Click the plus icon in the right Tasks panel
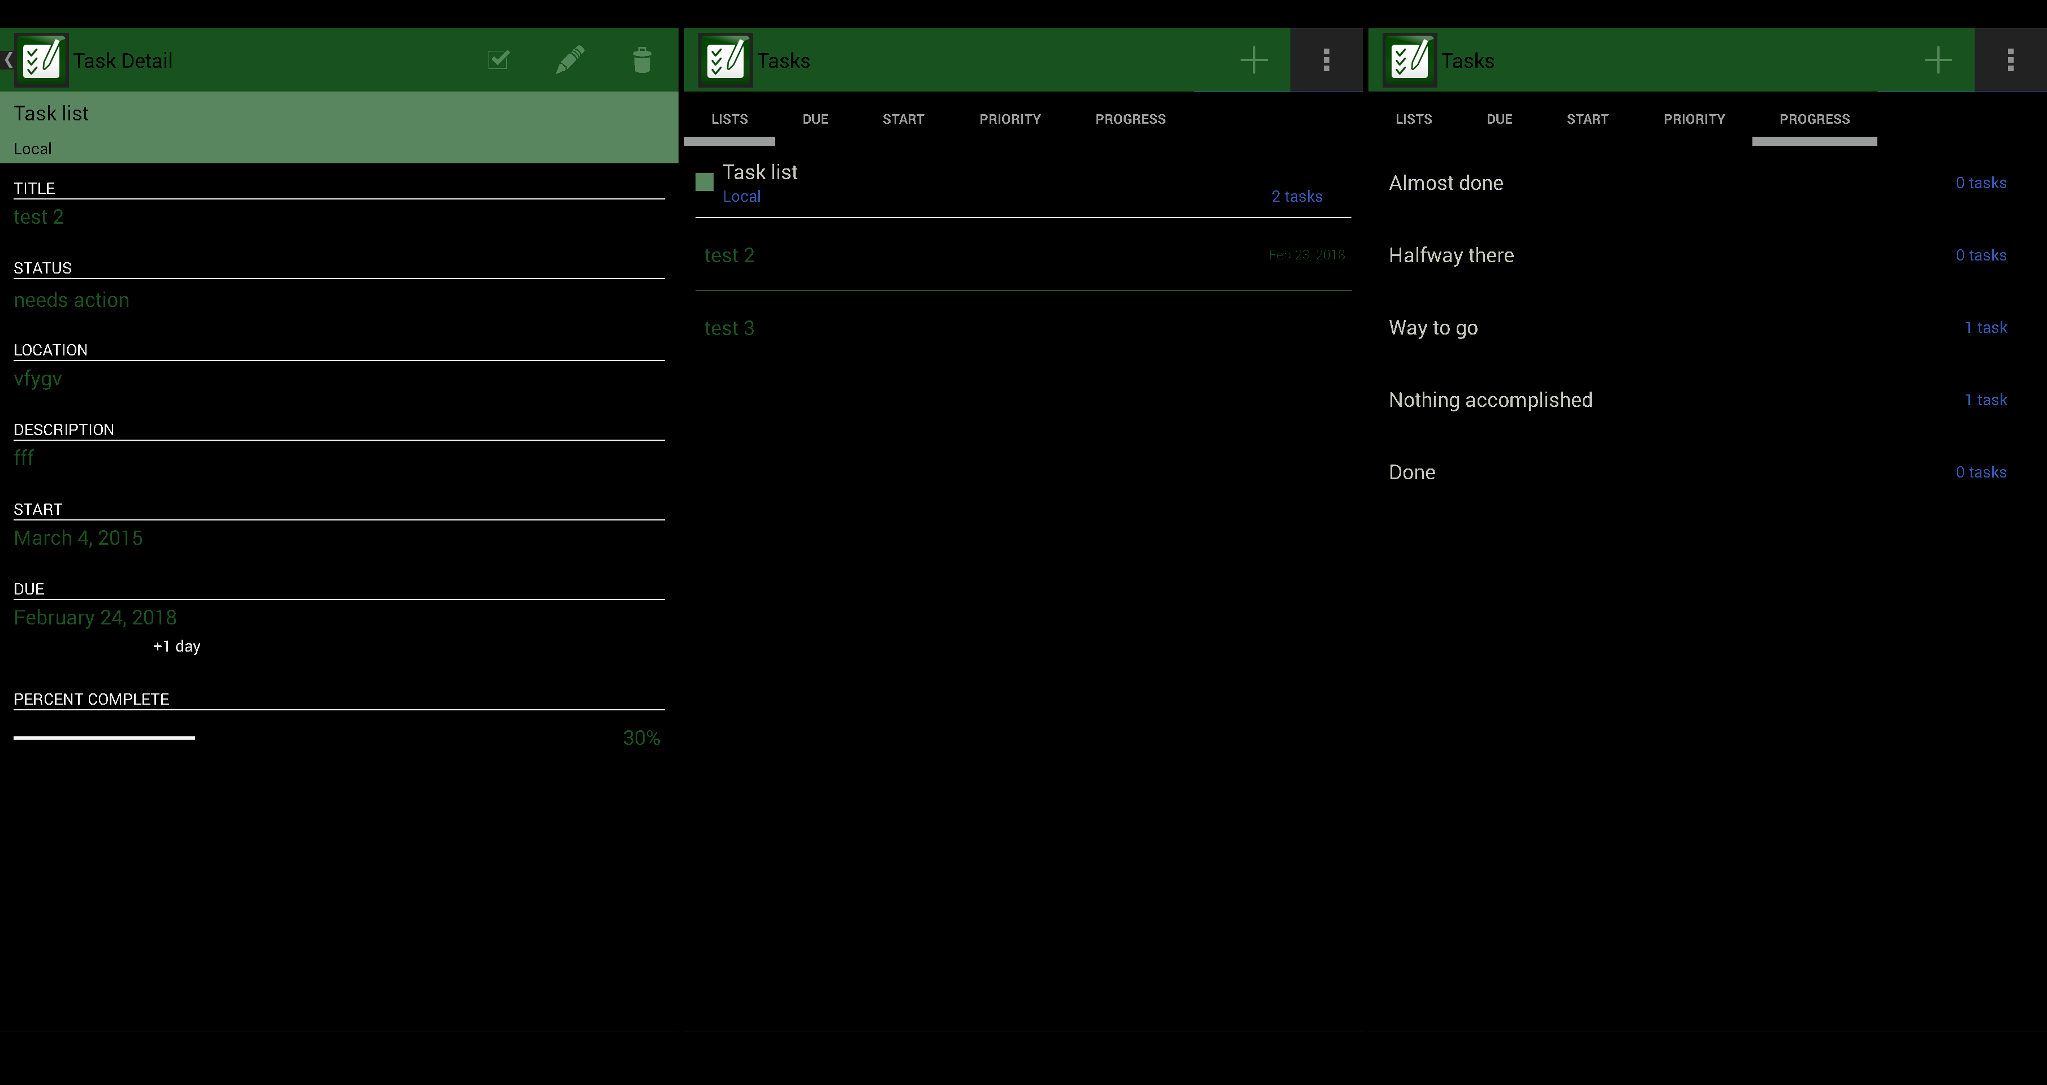The image size is (2047, 1085). pos(1937,59)
